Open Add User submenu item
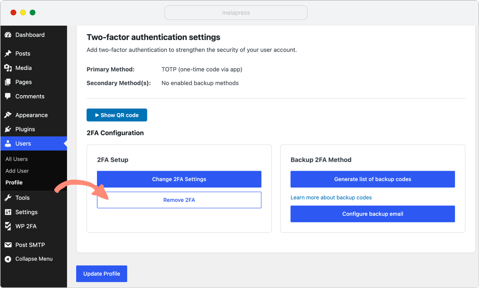Viewport: 479px width, 288px height. click(17, 171)
